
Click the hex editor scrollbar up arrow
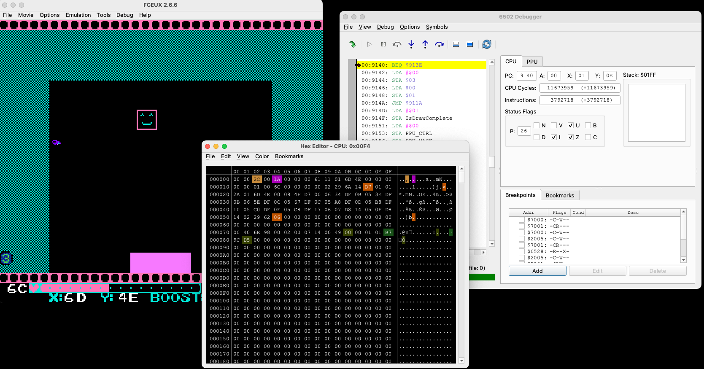coord(461,169)
